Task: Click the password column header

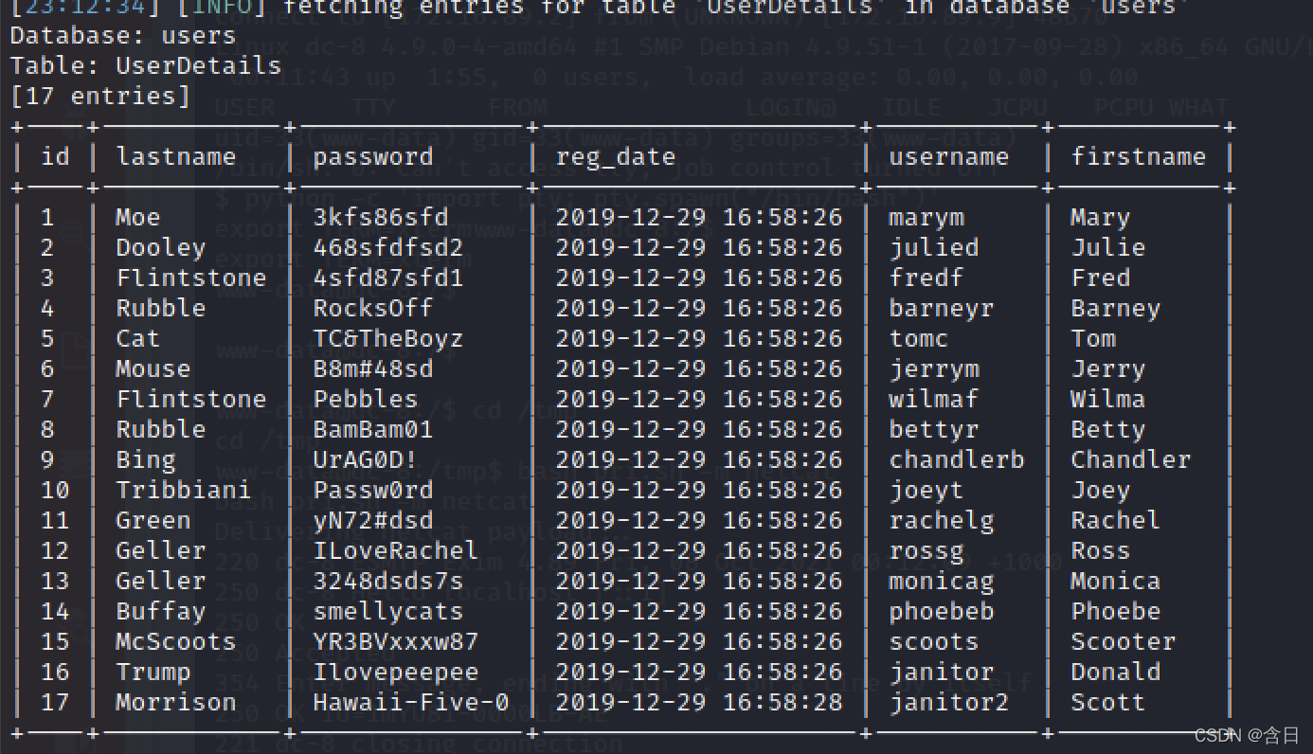Action: click(373, 157)
